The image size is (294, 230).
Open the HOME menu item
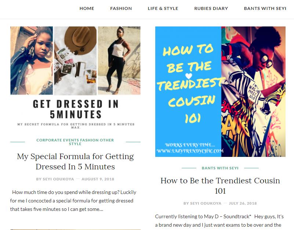(87, 8)
